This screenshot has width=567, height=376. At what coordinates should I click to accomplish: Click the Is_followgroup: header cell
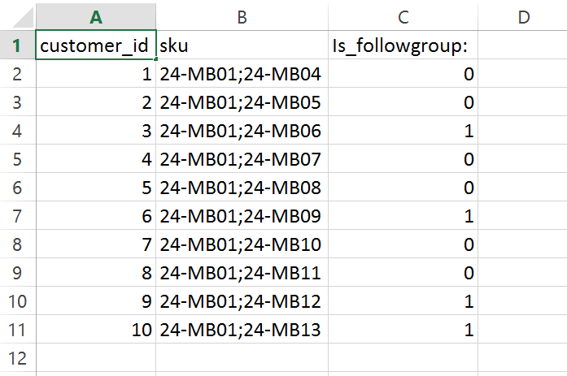[x=404, y=46]
